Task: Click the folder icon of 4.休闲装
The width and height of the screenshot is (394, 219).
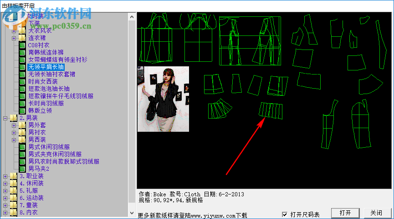Action: (x=13, y=184)
